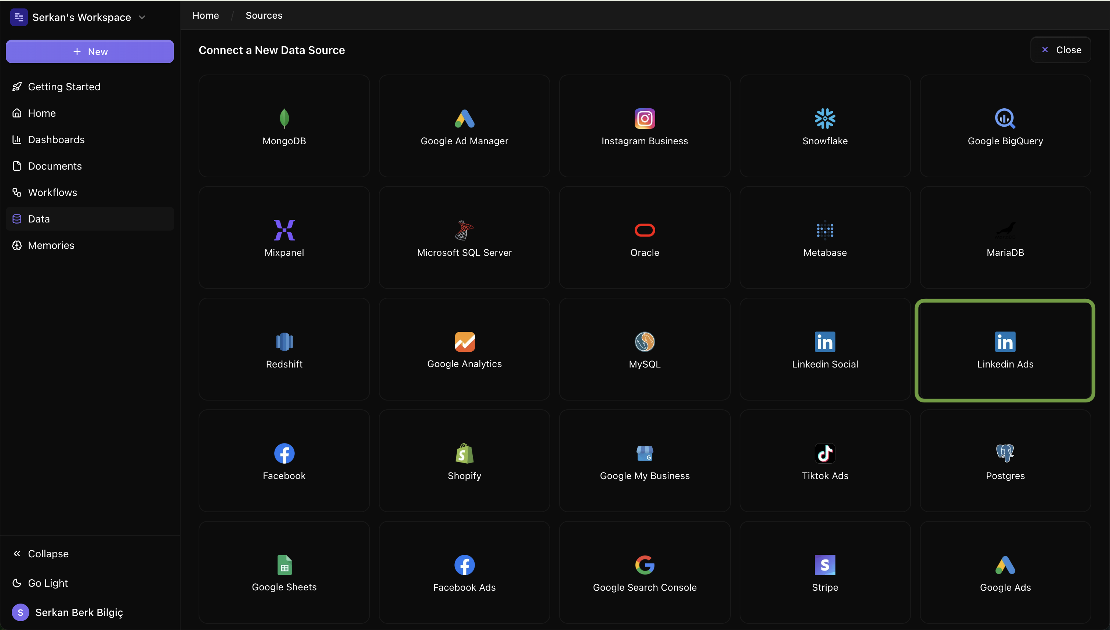Image resolution: width=1110 pixels, height=630 pixels.
Task: Click the "Google BigQuery" label
Action: tap(1005, 141)
